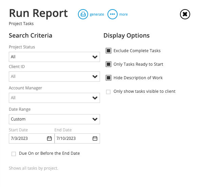This screenshot has height=192, width=201.
Task: Enable Only show tasks visible to client
Action: tap(108, 92)
